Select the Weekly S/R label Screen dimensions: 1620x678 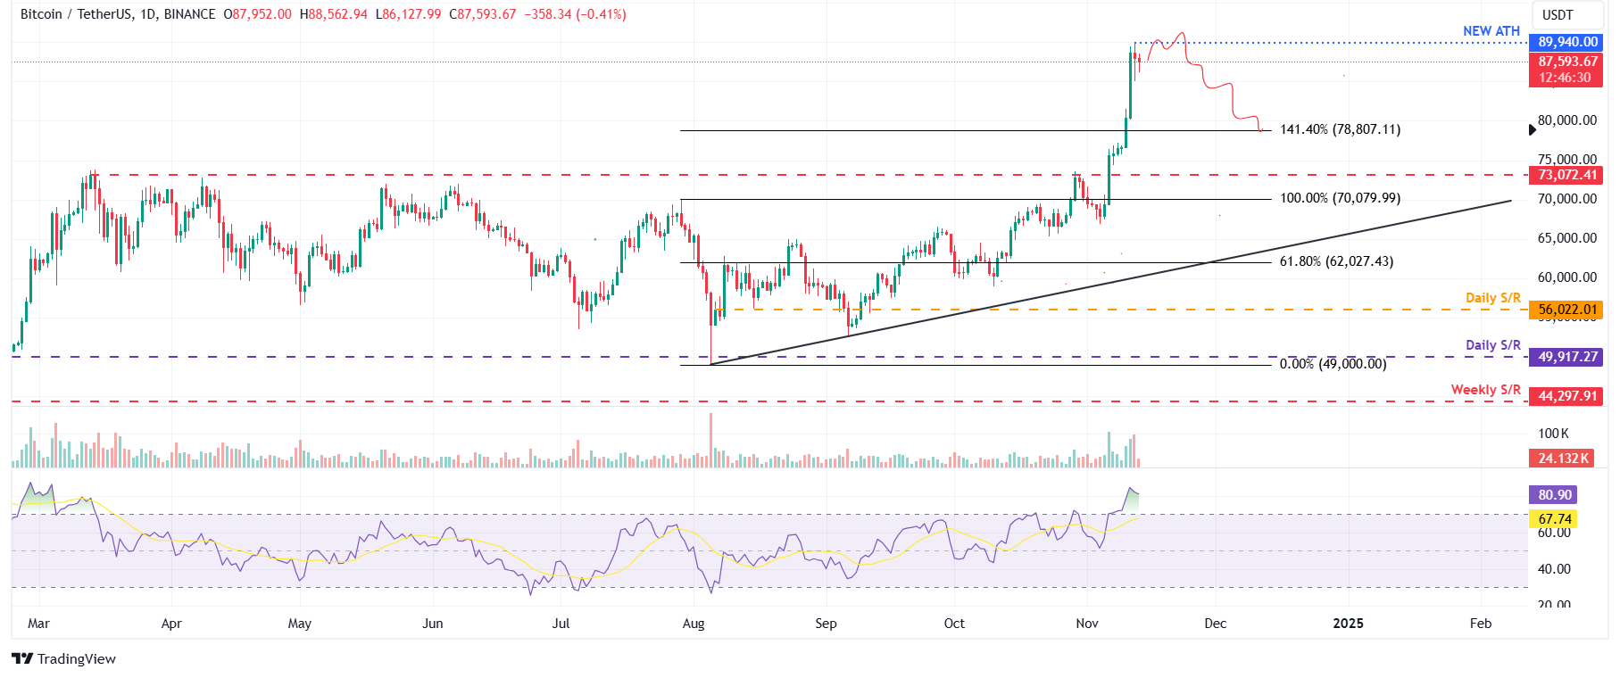[x=1485, y=390]
